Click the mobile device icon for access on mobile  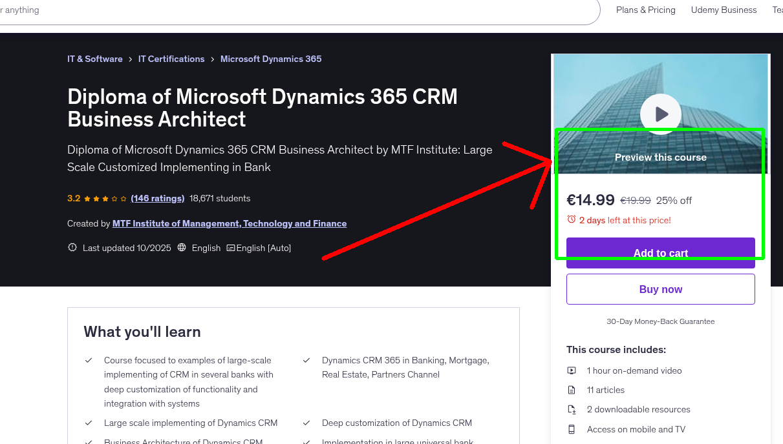[x=572, y=429]
